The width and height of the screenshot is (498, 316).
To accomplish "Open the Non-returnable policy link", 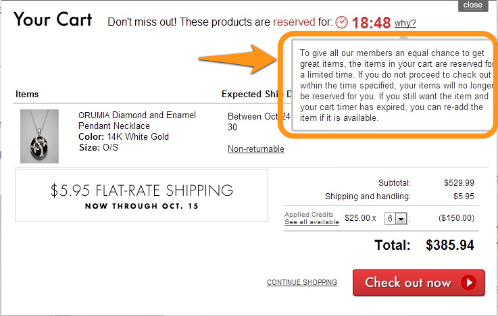I will (255, 149).
